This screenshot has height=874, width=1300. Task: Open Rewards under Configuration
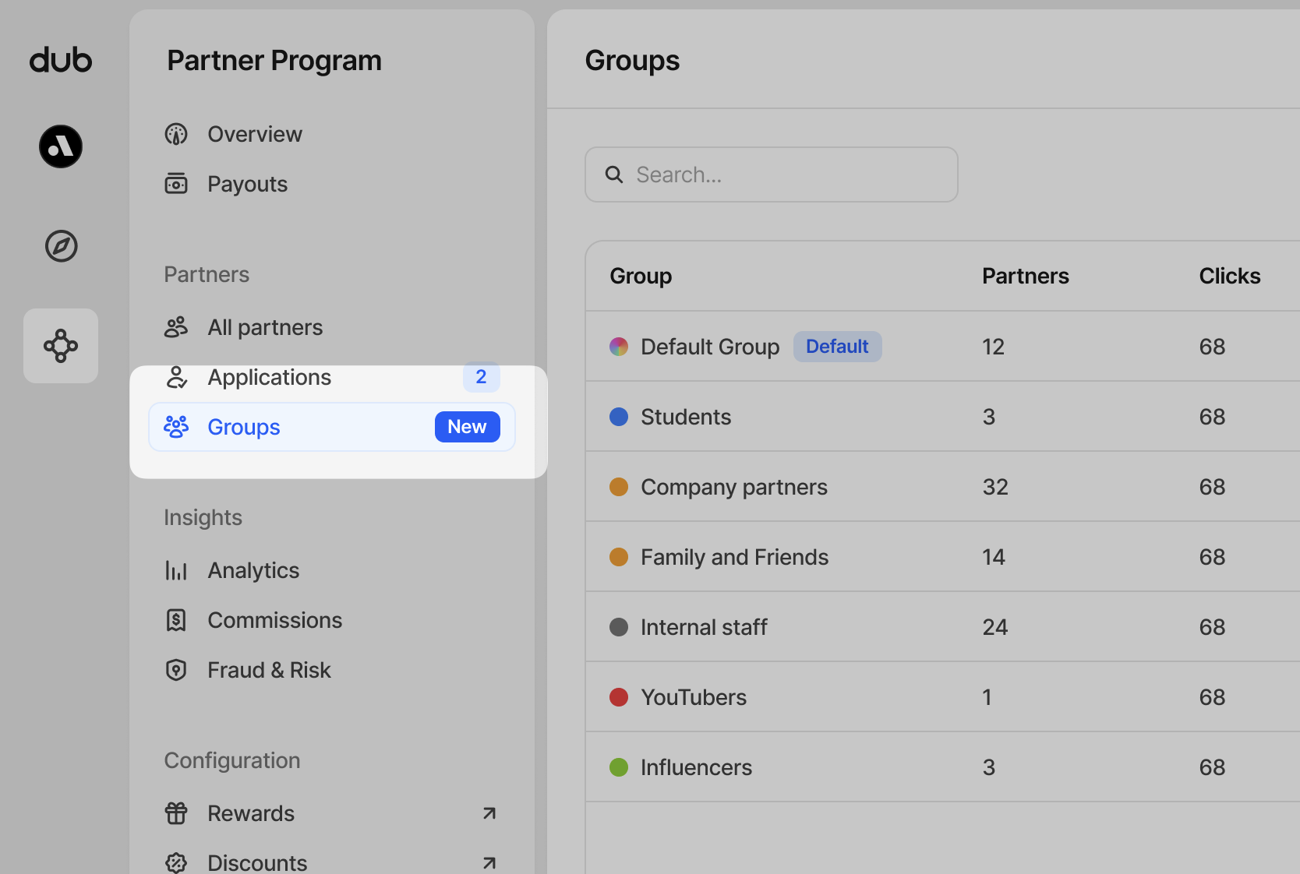coord(332,813)
